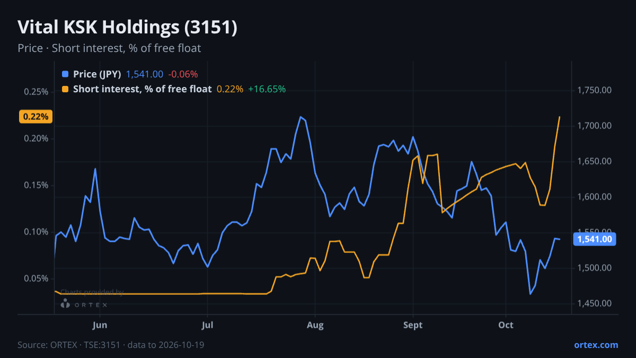
Task: Click the -0.06% price change value
Action: tap(183, 74)
